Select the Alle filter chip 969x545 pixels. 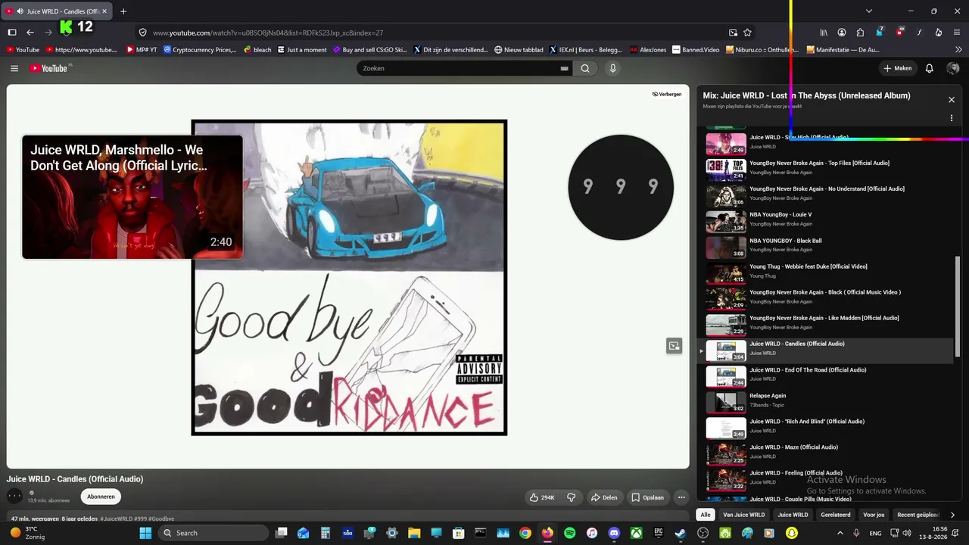click(x=706, y=515)
